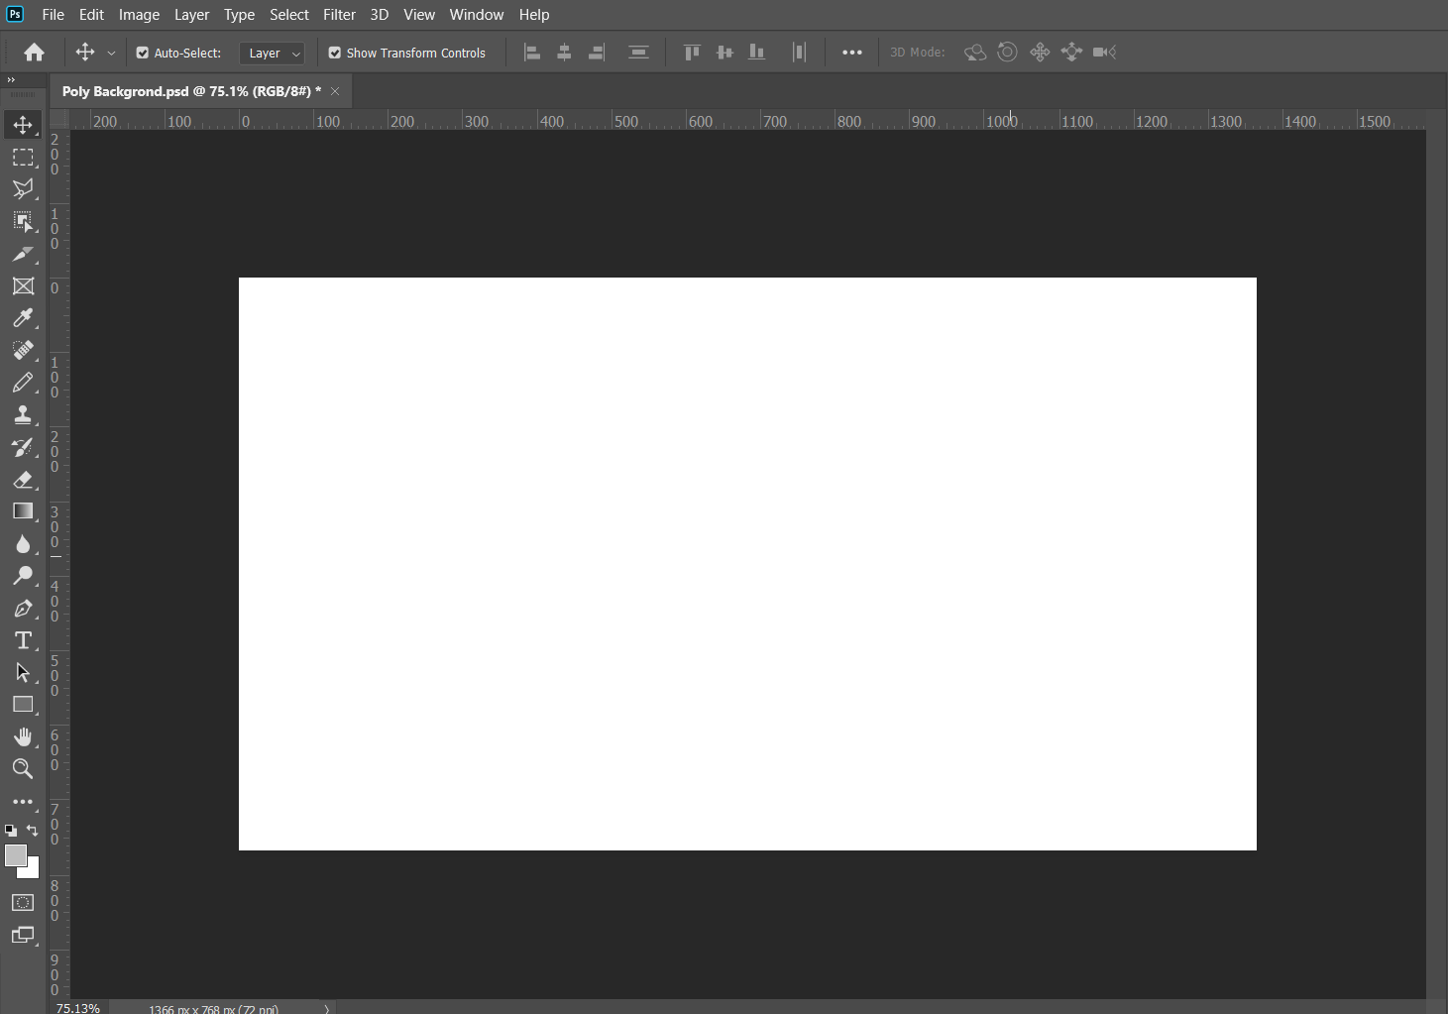Toggle the Auto-Select checkbox
1448x1014 pixels.
(143, 54)
